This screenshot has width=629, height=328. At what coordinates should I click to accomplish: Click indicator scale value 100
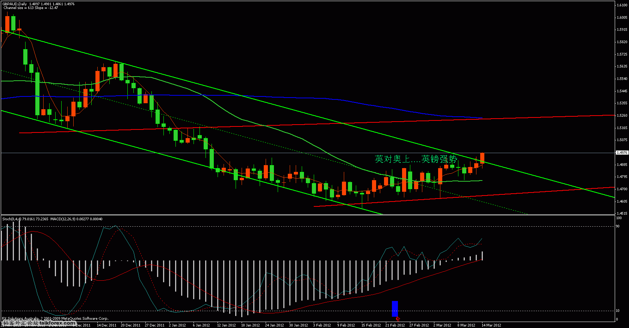(x=619, y=218)
